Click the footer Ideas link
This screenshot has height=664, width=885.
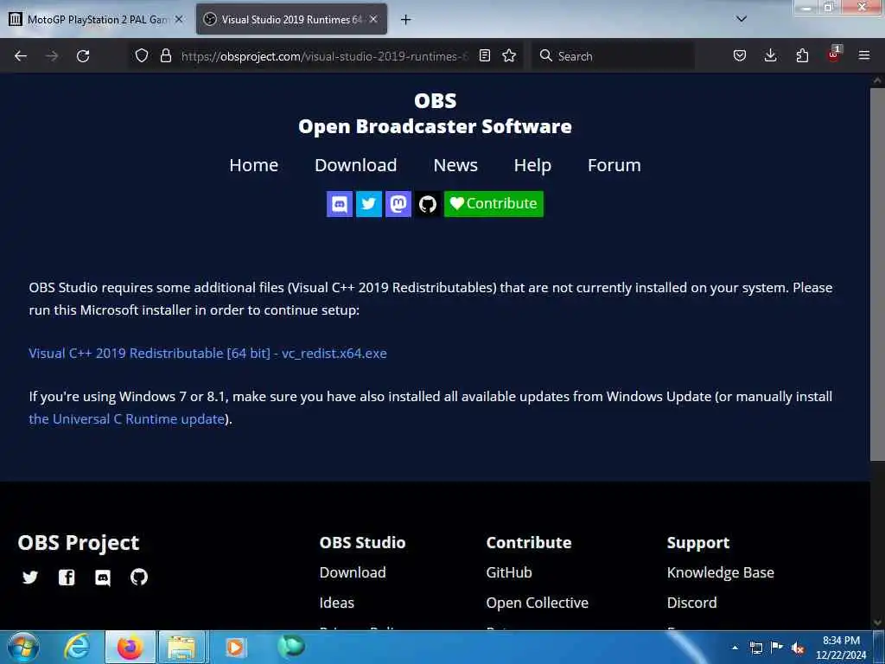pos(337,603)
